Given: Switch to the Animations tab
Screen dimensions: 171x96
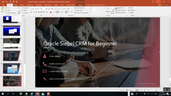Looking at the screenshot, I should [39, 5].
